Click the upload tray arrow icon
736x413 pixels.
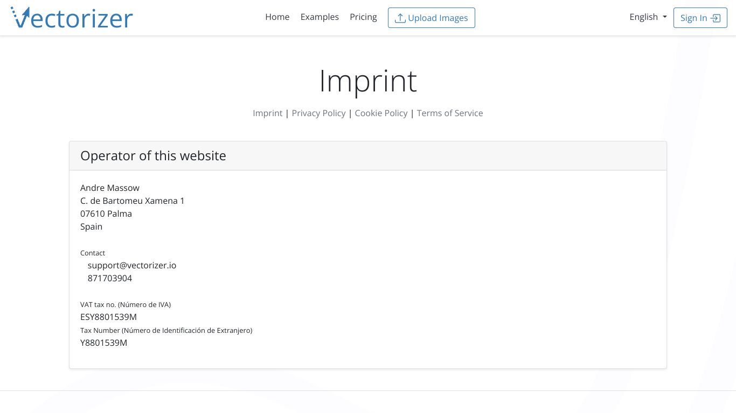point(400,18)
